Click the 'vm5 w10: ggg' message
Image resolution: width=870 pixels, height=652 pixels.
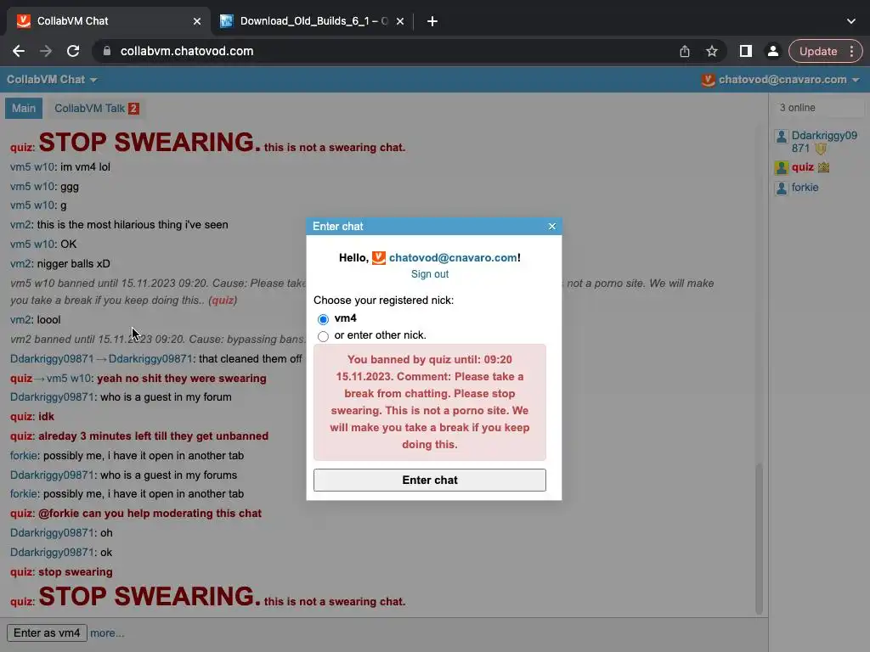click(x=44, y=187)
